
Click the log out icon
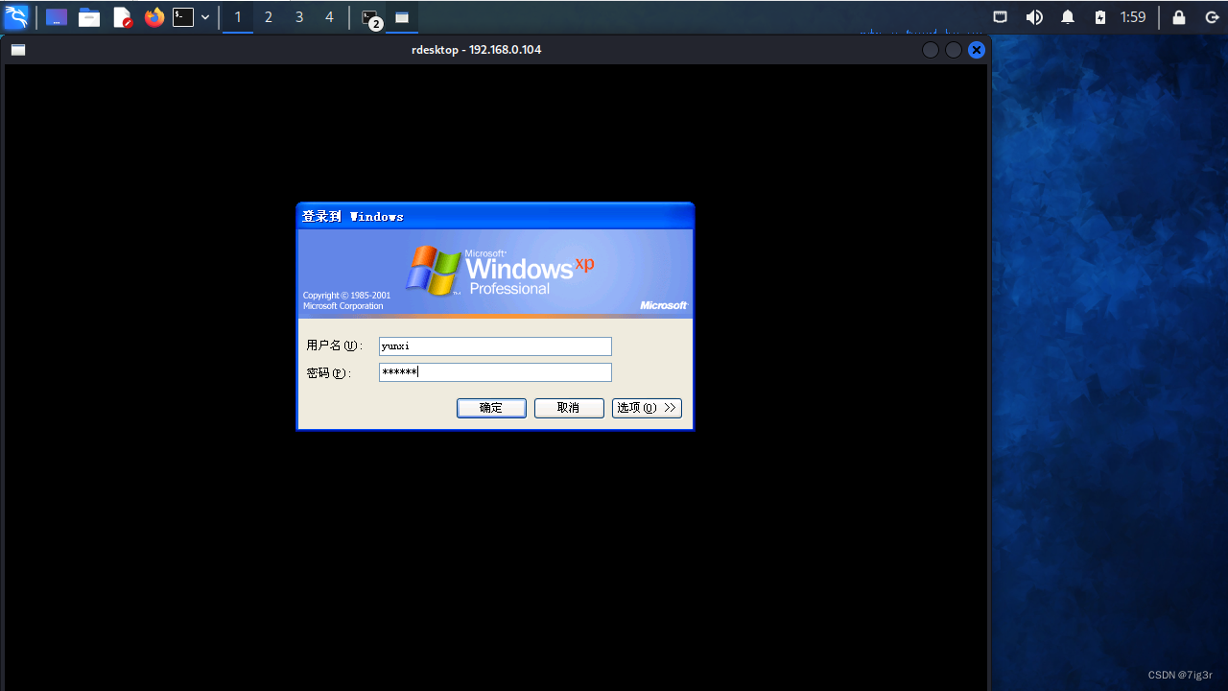click(1212, 17)
